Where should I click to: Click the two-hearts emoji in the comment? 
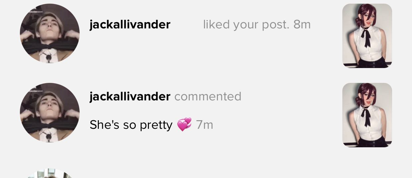(x=184, y=125)
